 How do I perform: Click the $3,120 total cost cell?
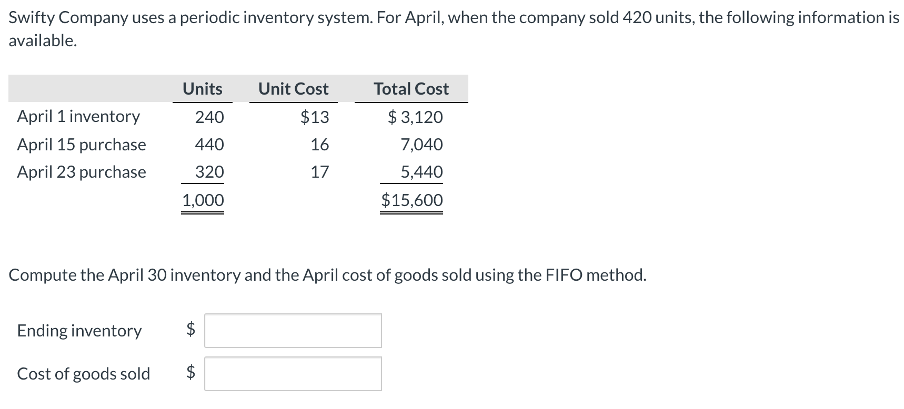click(415, 117)
